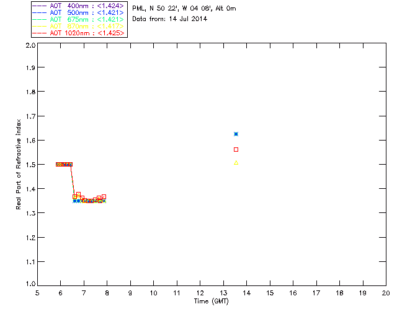Click x-axis tick label '8'
This screenshot has height=317, width=397.
(x=107, y=293)
